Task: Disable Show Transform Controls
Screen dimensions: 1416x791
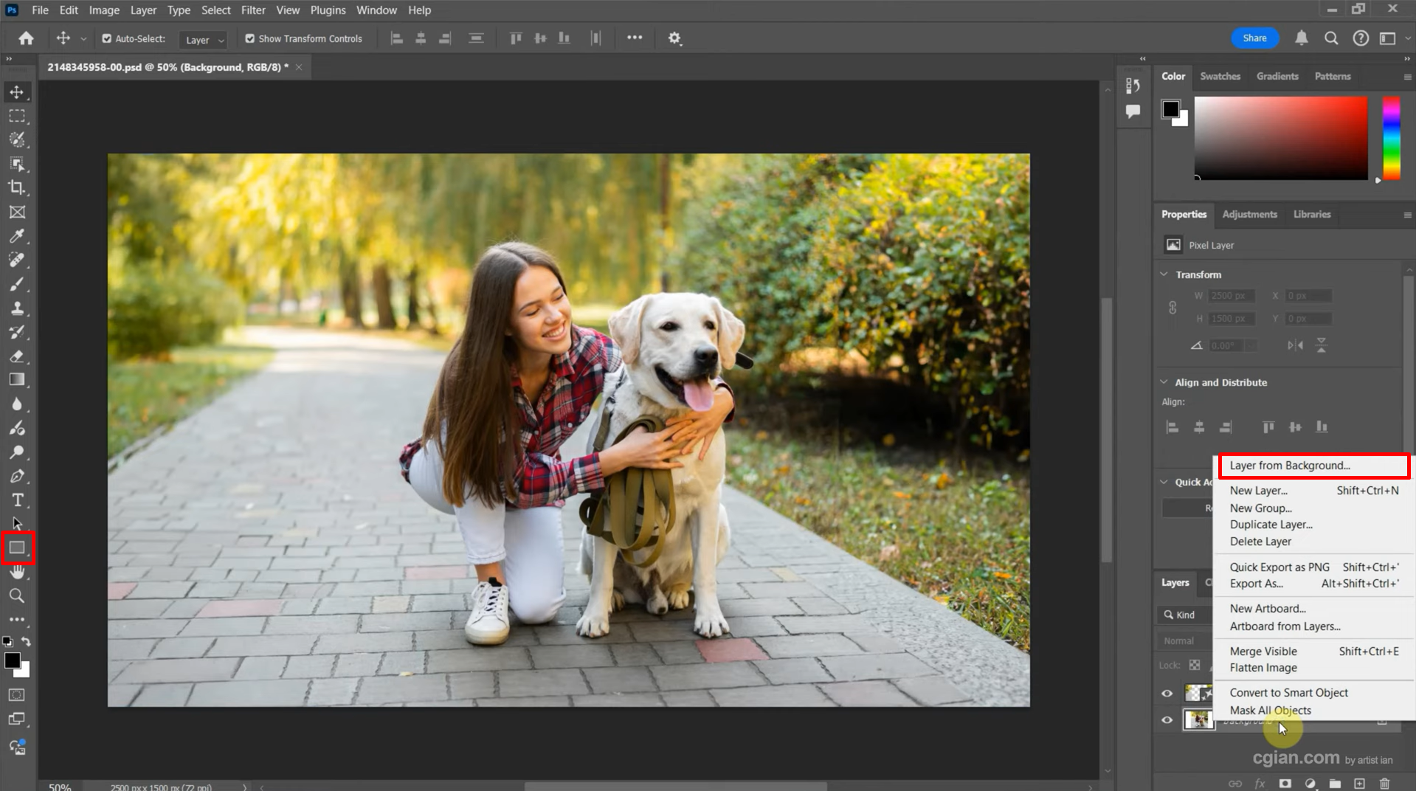Action: [251, 38]
